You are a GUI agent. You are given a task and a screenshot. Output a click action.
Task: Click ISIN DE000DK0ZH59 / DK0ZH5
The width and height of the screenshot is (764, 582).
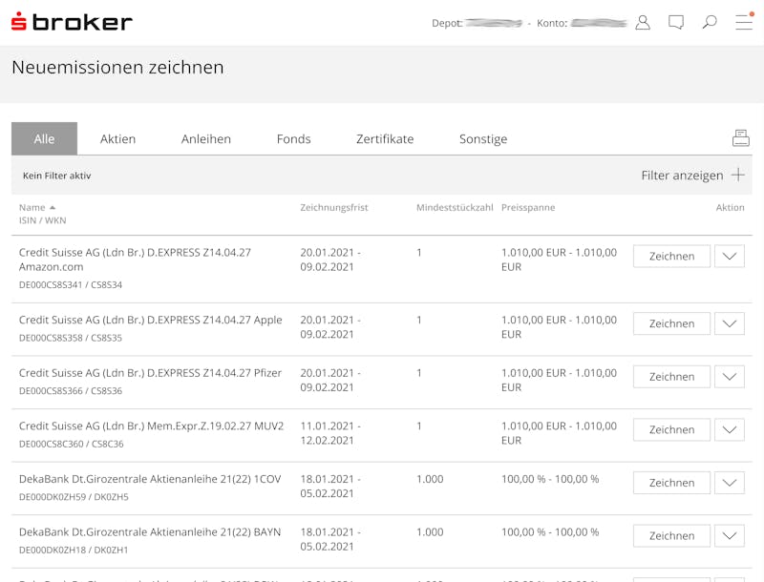click(x=74, y=497)
